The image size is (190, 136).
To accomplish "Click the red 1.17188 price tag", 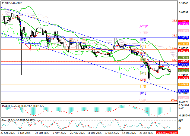I will coord(183,78).
